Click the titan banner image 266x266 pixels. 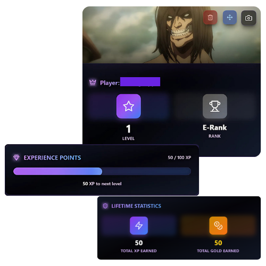[171, 35]
